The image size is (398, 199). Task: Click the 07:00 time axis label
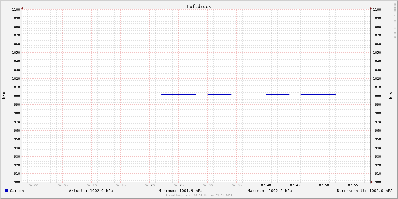(x=33, y=185)
